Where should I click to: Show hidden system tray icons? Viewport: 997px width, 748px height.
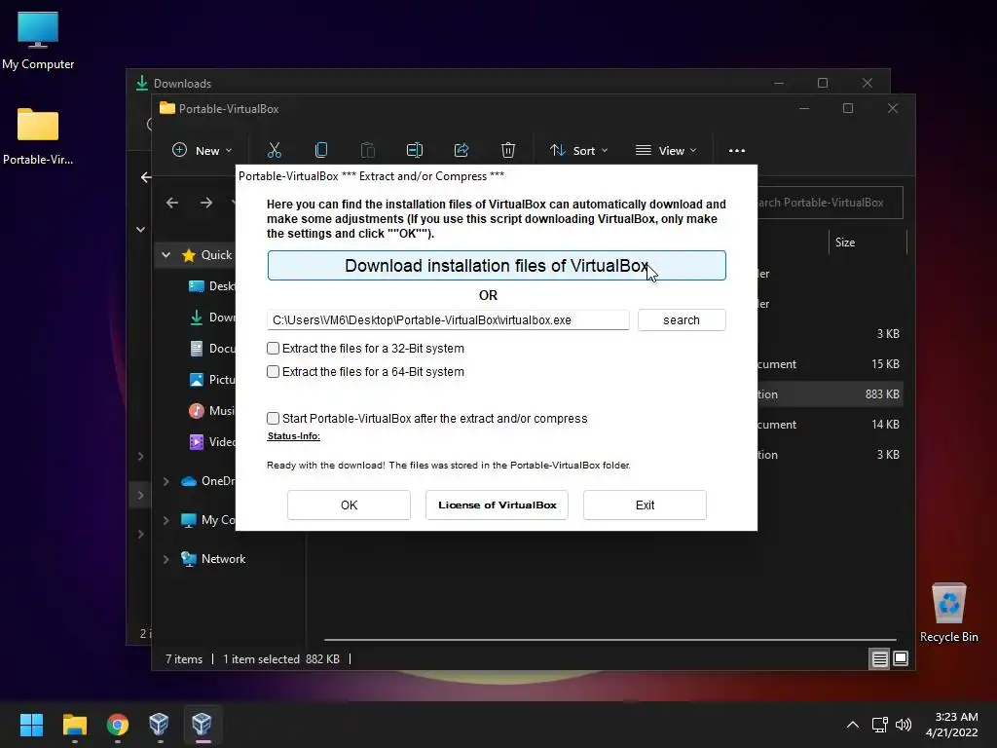click(x=853, y=725)
